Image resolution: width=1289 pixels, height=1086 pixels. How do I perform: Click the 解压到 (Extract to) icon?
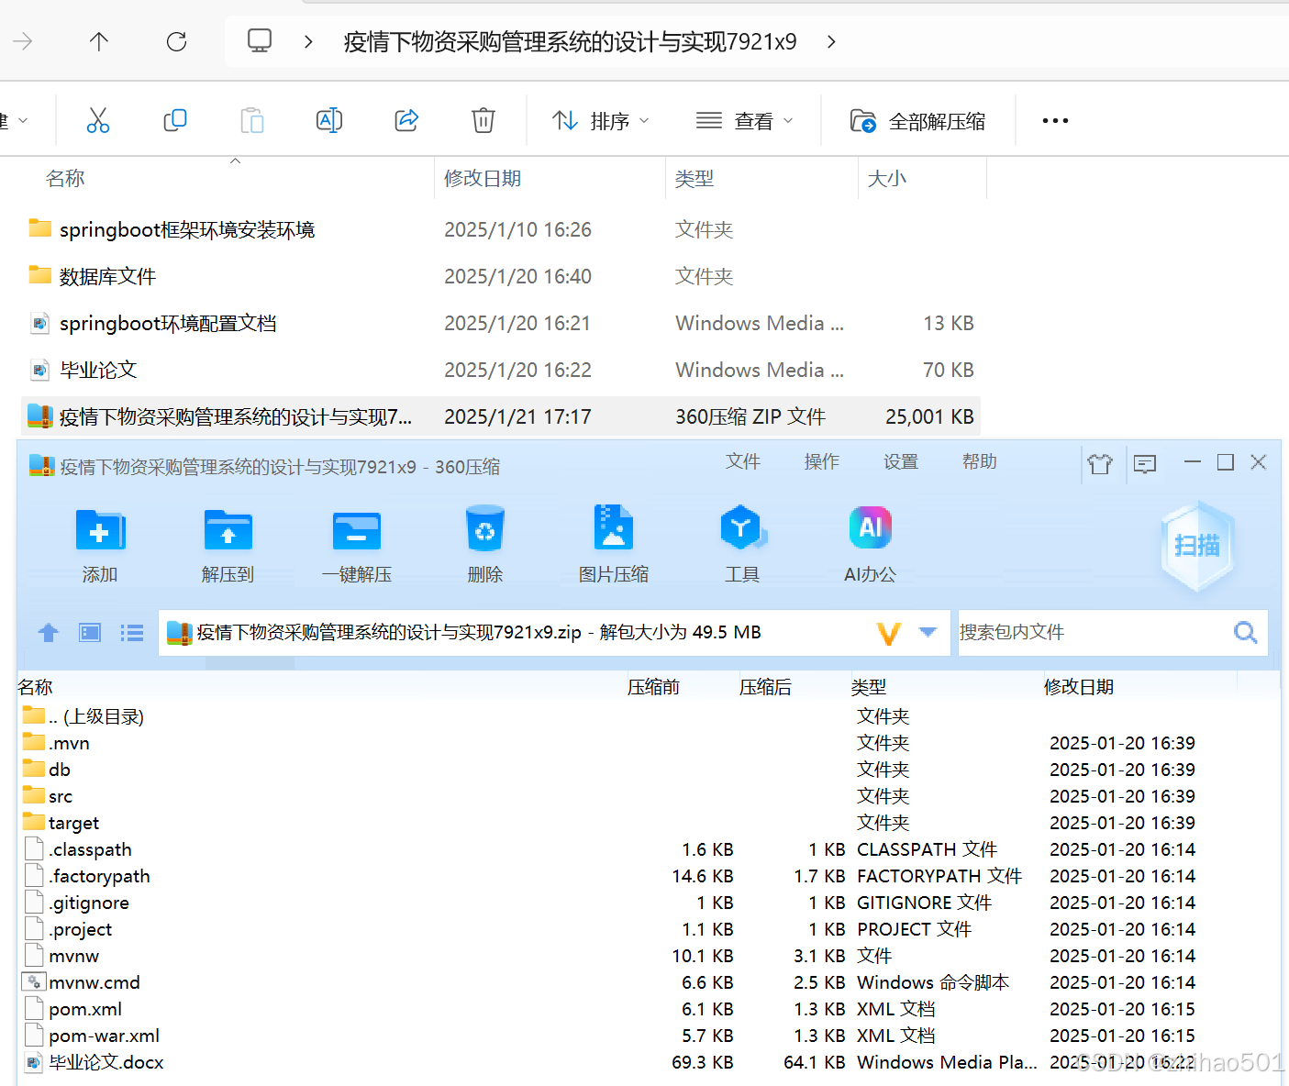click(x=228, y=529)
